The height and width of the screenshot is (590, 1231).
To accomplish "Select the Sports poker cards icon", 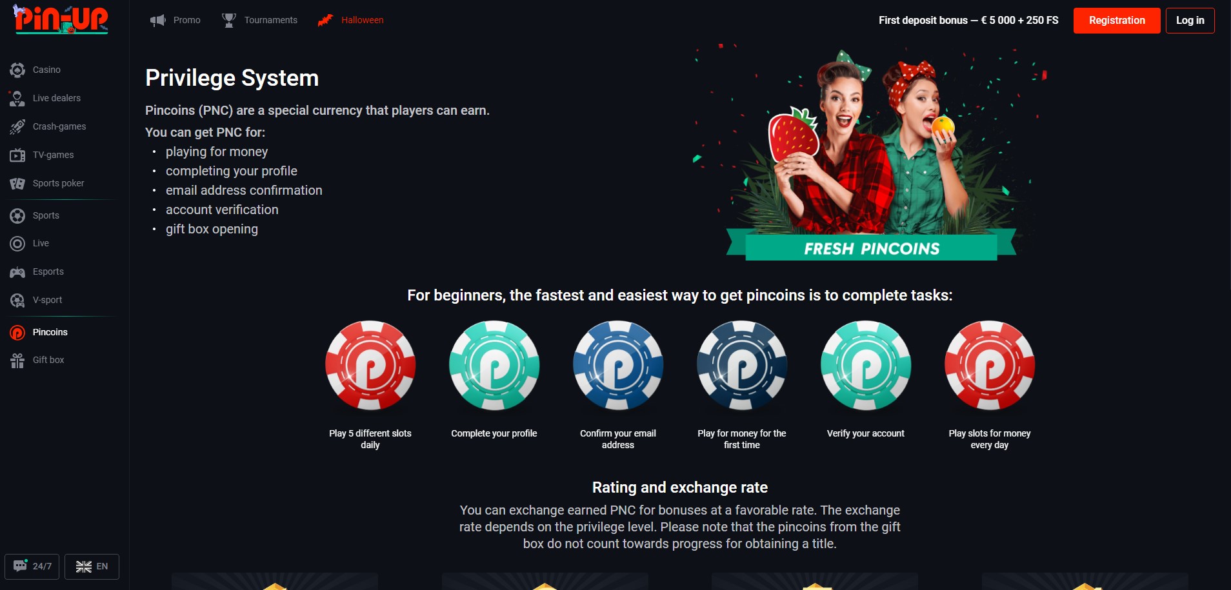I will coord(17,183).
